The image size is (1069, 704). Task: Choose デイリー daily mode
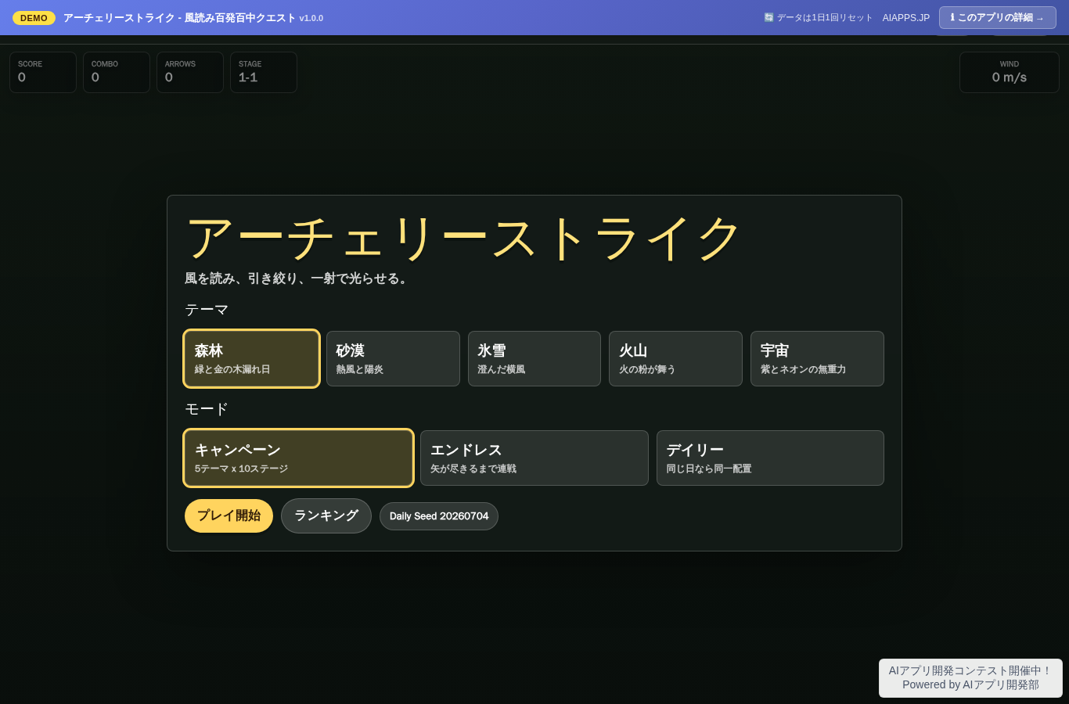click(x=770, y=458)
